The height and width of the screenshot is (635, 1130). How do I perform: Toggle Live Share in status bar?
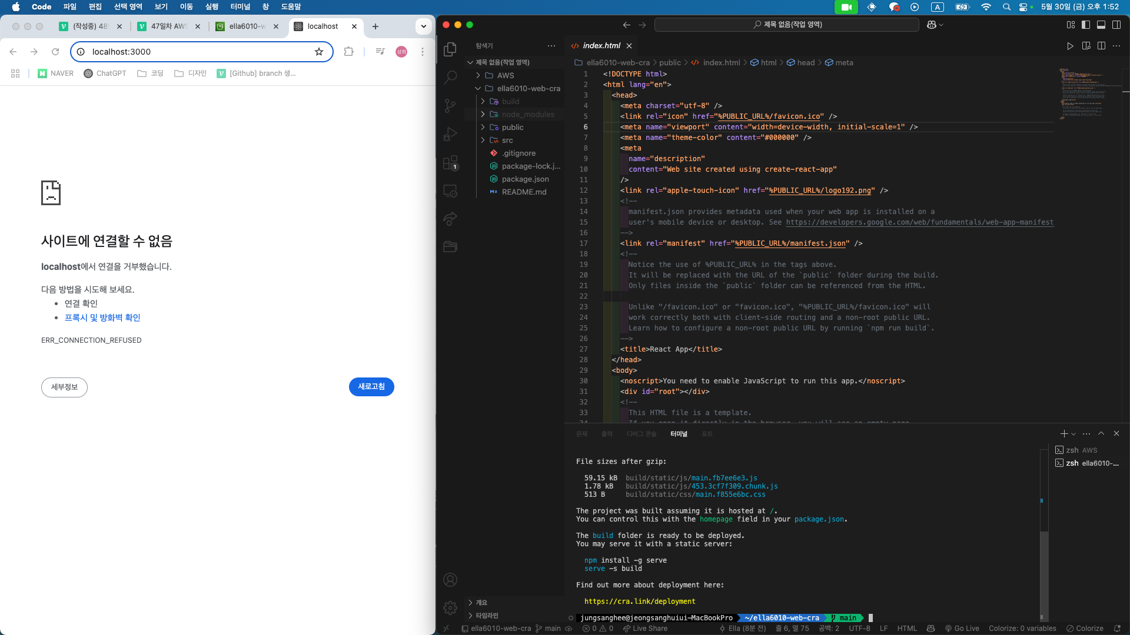tap(645, 629)
